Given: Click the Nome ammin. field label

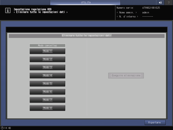Looking at the screenshot, I should point(126,12).
